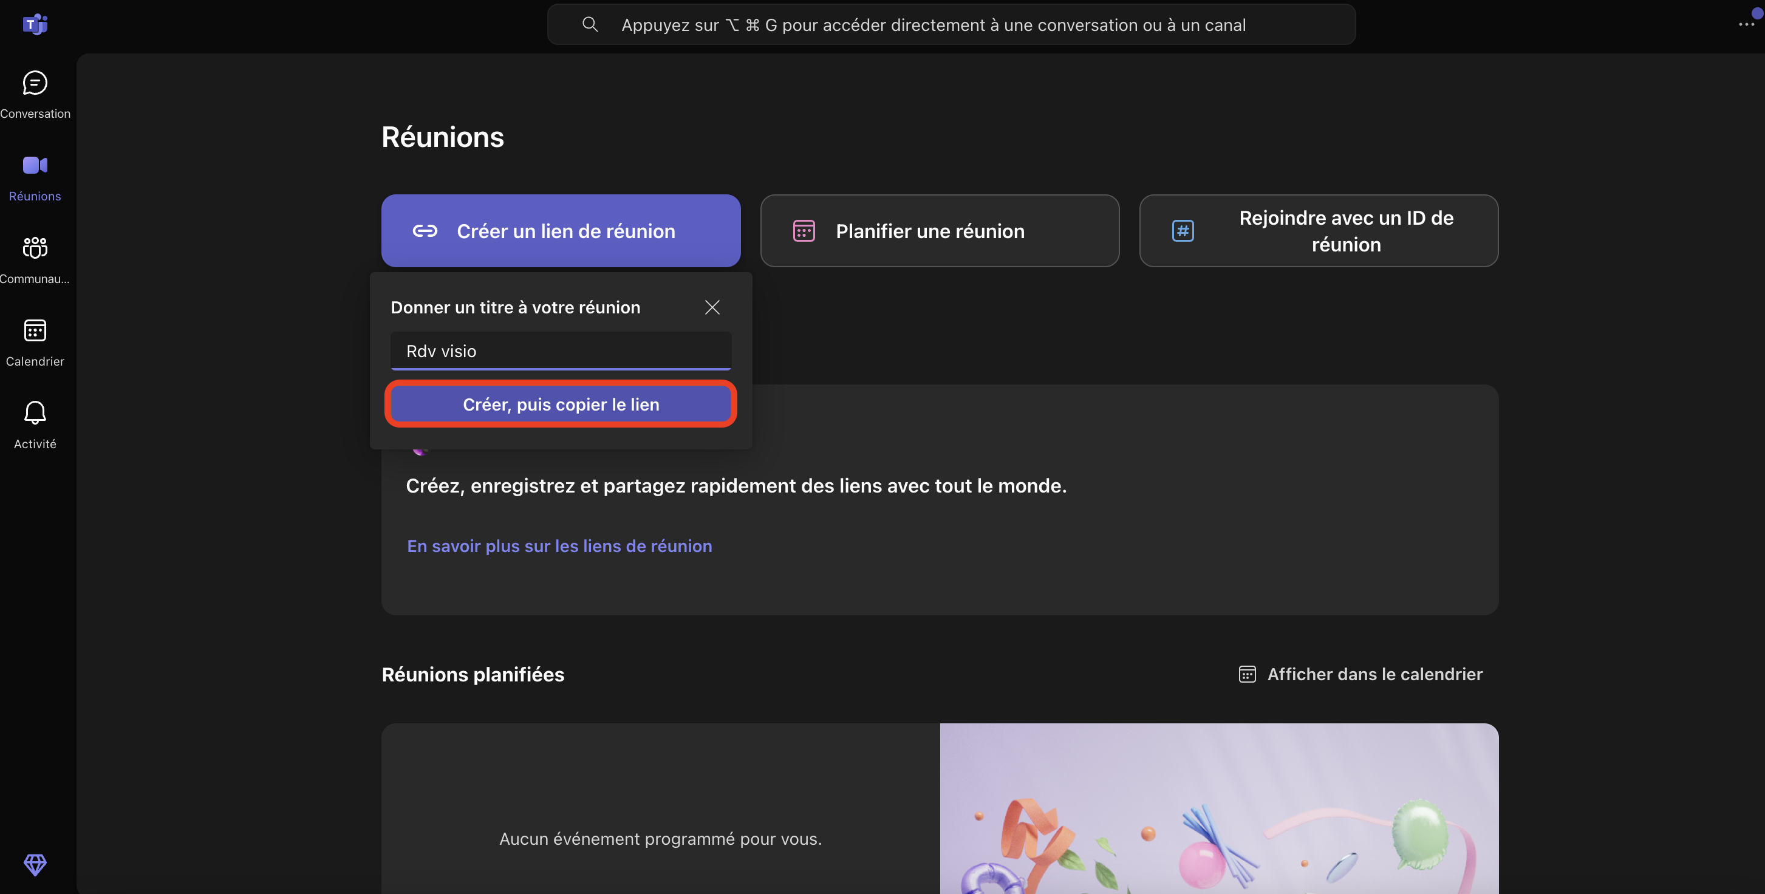
Task: Open the Activité bell icon
Action: tap(35, 413)
